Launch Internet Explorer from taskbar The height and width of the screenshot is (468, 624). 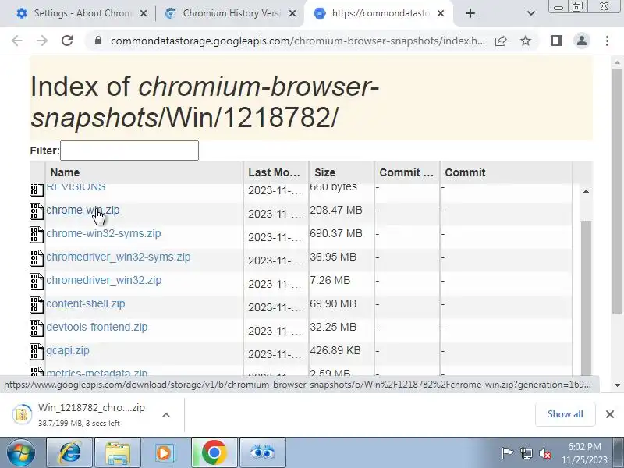pos(69,452)
